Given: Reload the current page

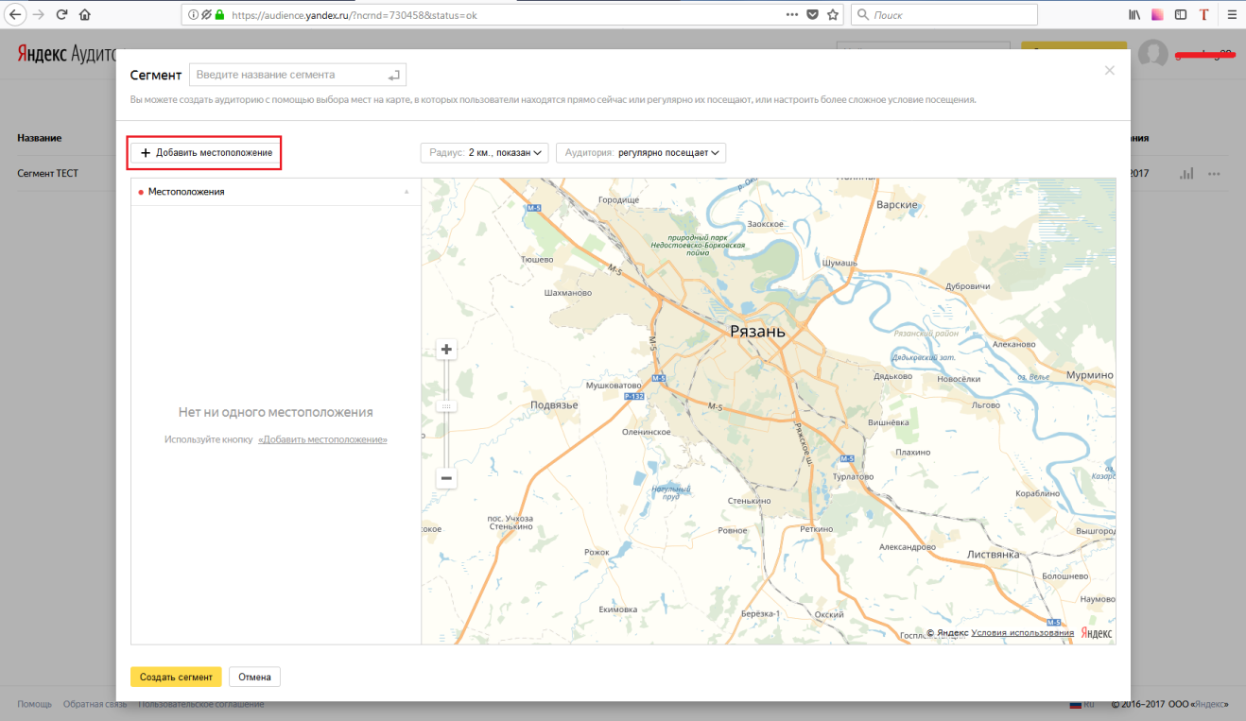Looking at the screenshot, I should tap(62, 15).
